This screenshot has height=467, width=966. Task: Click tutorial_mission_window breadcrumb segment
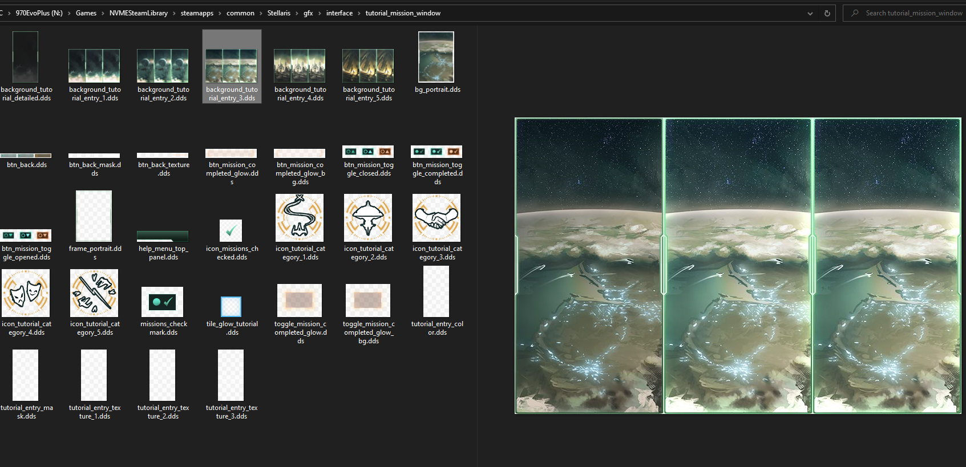point(403,13)
